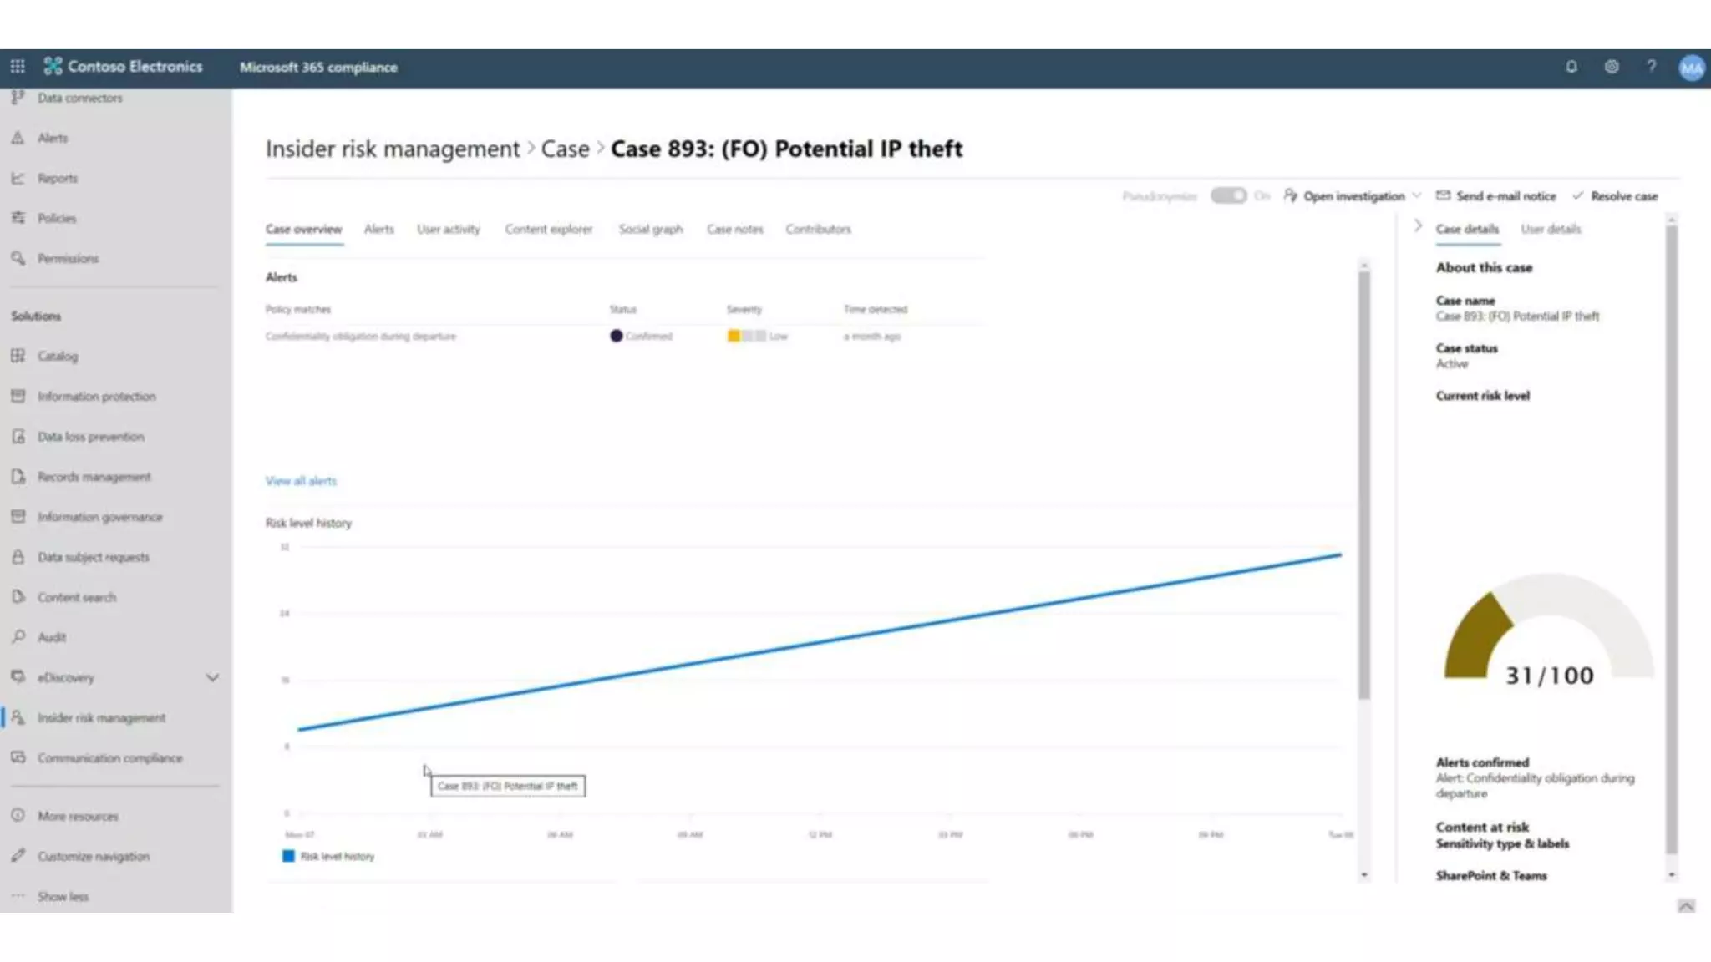The image size is (1711, 962).
Task: Click the Resolve case button
Action: click(1615, 196)
